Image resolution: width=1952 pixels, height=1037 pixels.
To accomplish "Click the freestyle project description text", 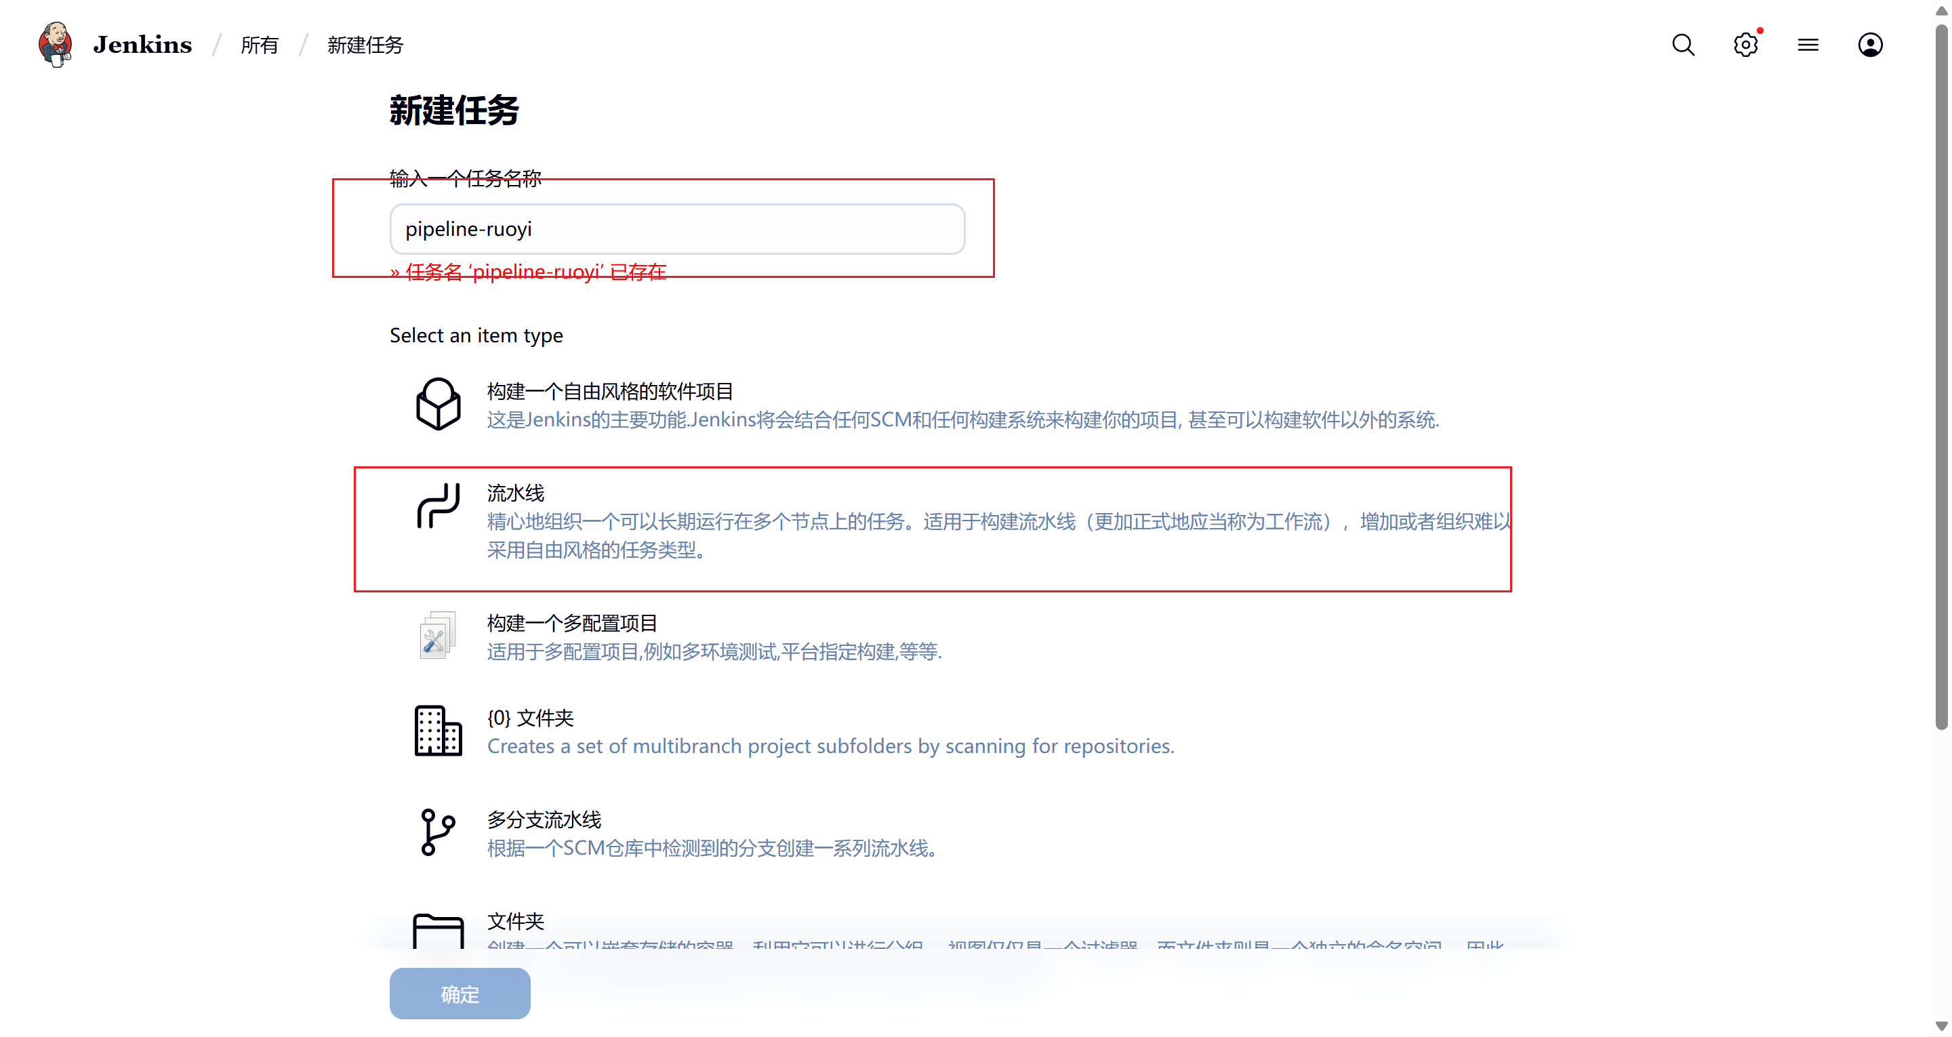I will 963,420.
